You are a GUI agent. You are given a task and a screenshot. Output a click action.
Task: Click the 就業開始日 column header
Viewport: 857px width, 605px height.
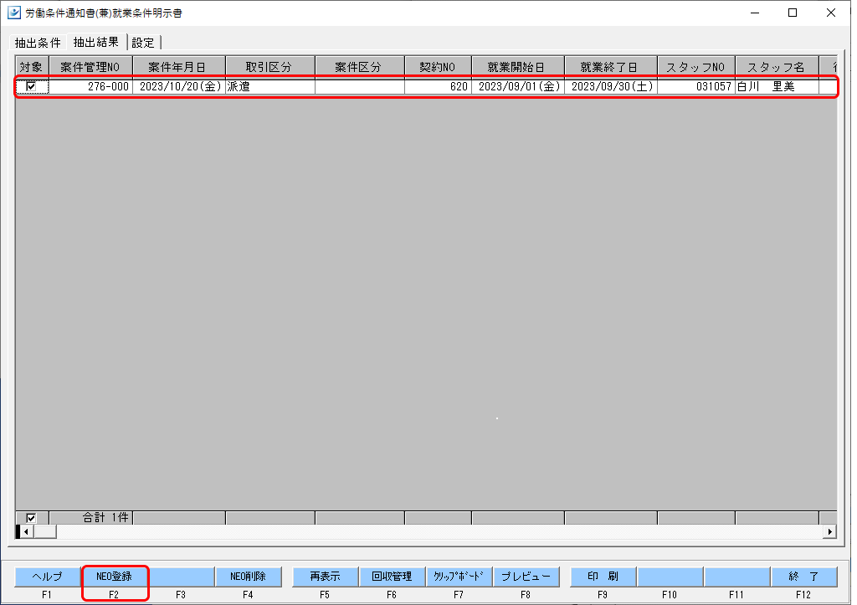517,67
